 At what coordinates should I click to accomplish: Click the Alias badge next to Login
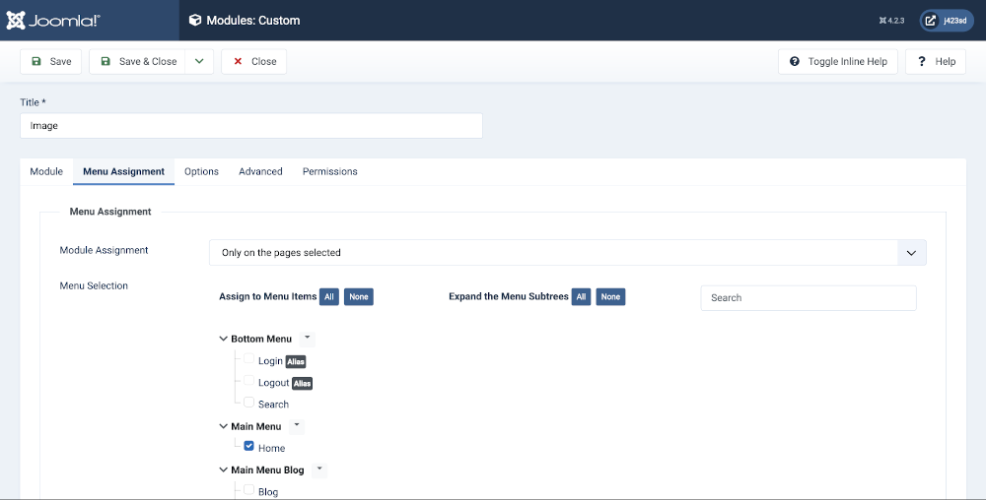coord(296,361)
